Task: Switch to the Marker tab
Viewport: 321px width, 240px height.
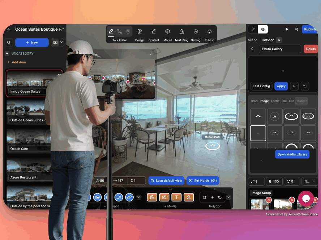Action: [302, 101]
